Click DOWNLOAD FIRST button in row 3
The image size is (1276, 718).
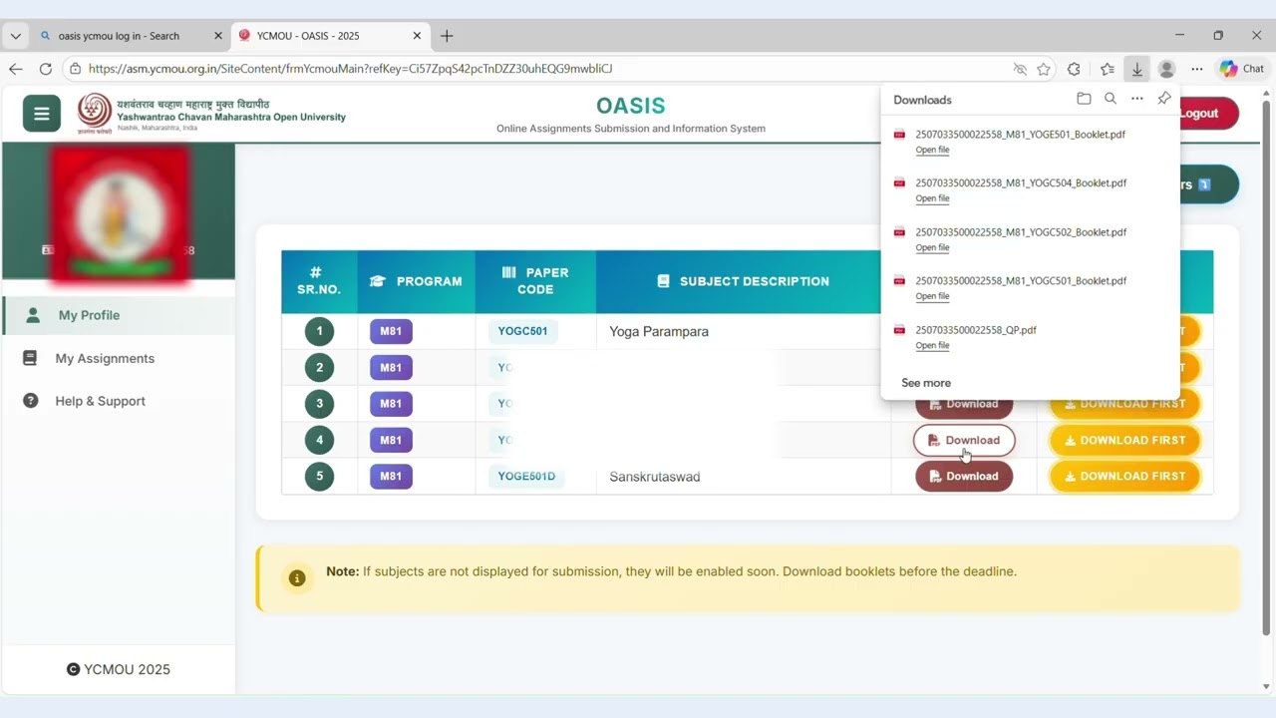coord(1124,404)
